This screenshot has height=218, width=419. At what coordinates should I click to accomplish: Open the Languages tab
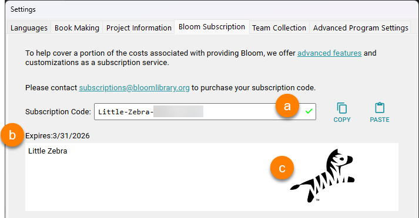tap(29, 28)
